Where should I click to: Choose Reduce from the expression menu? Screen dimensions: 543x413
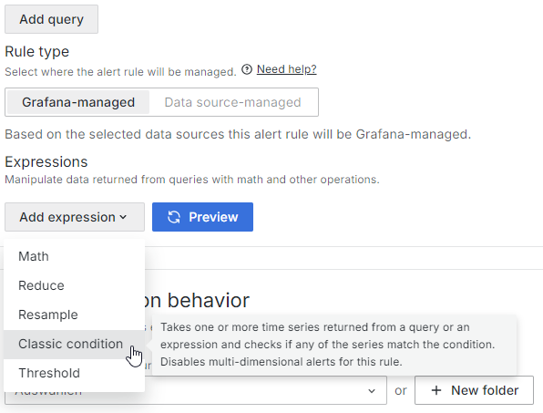coord(74,285)
